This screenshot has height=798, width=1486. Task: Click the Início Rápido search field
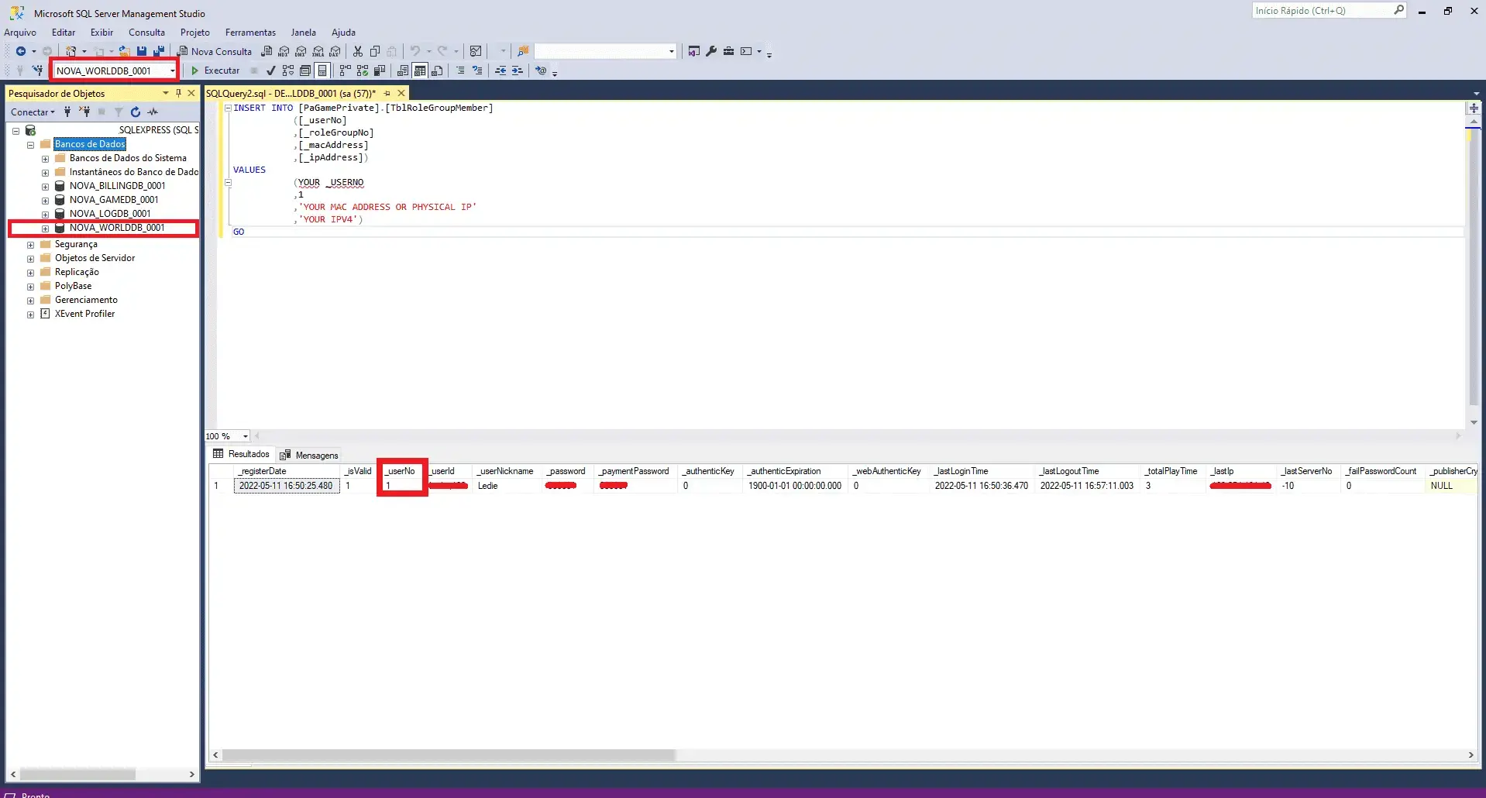click(x=1329, y=11)
